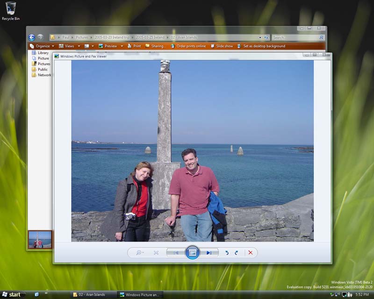Go to the previous picture
The height and width of the screenshot is (299, 374).
[x=176, y=253]
